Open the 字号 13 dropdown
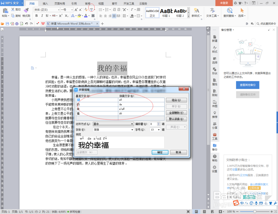This screenshot has width=278, height=214. coord(155,130)
